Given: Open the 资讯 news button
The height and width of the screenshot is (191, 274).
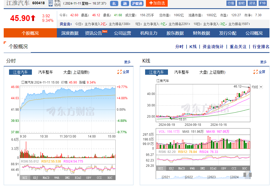Looking at the screenshot, I should click(x=252, y=3).
